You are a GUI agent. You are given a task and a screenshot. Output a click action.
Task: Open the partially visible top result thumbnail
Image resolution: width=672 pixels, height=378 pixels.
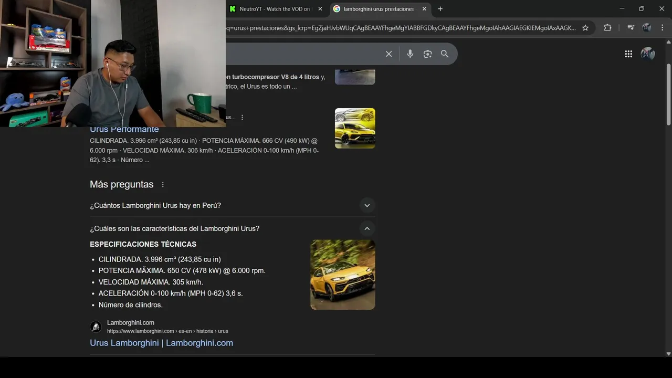(x=355, y=76)
